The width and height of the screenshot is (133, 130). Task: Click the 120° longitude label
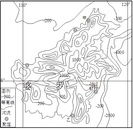click(x=126, y=4)
